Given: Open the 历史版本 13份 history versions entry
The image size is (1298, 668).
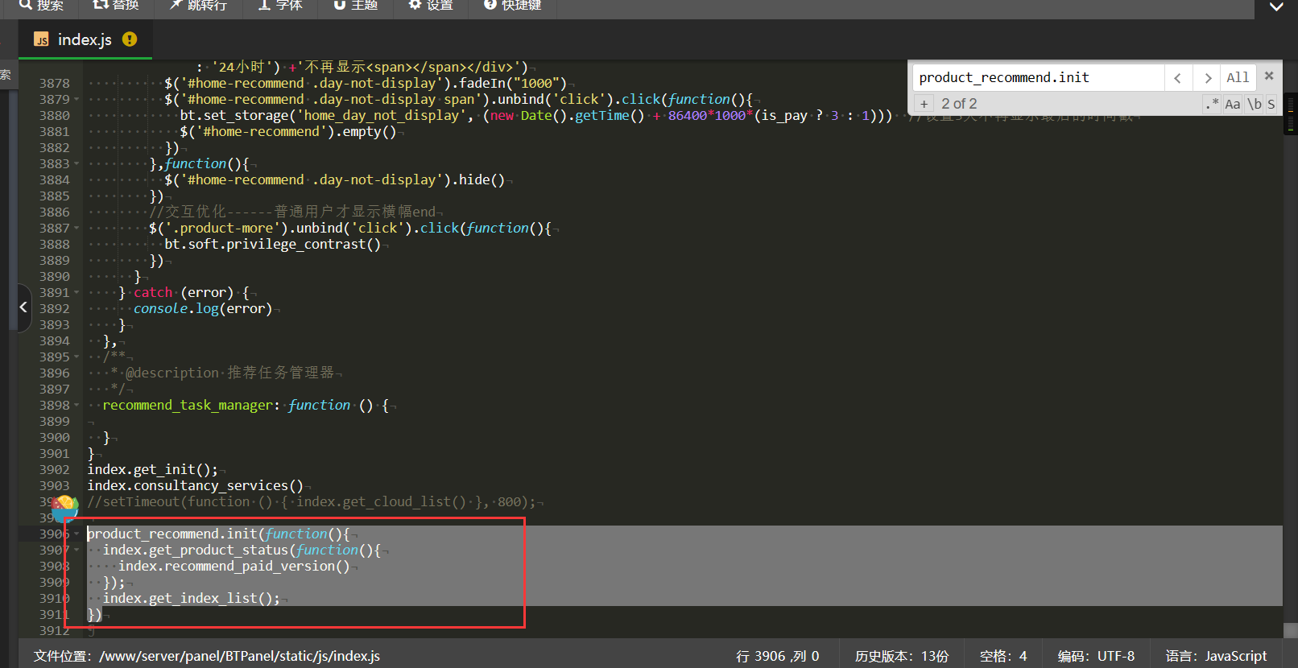Looking at the screenshot, I should (x=902, y=656).
